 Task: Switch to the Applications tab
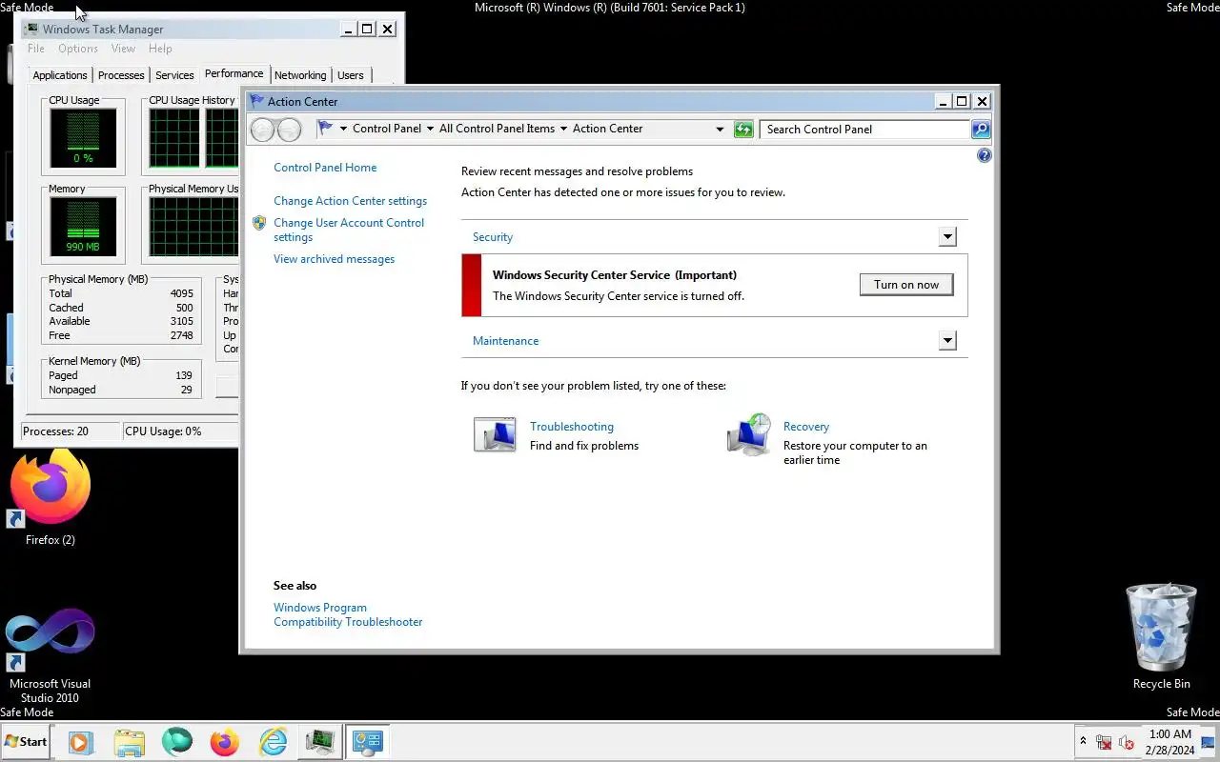(60, 75)
